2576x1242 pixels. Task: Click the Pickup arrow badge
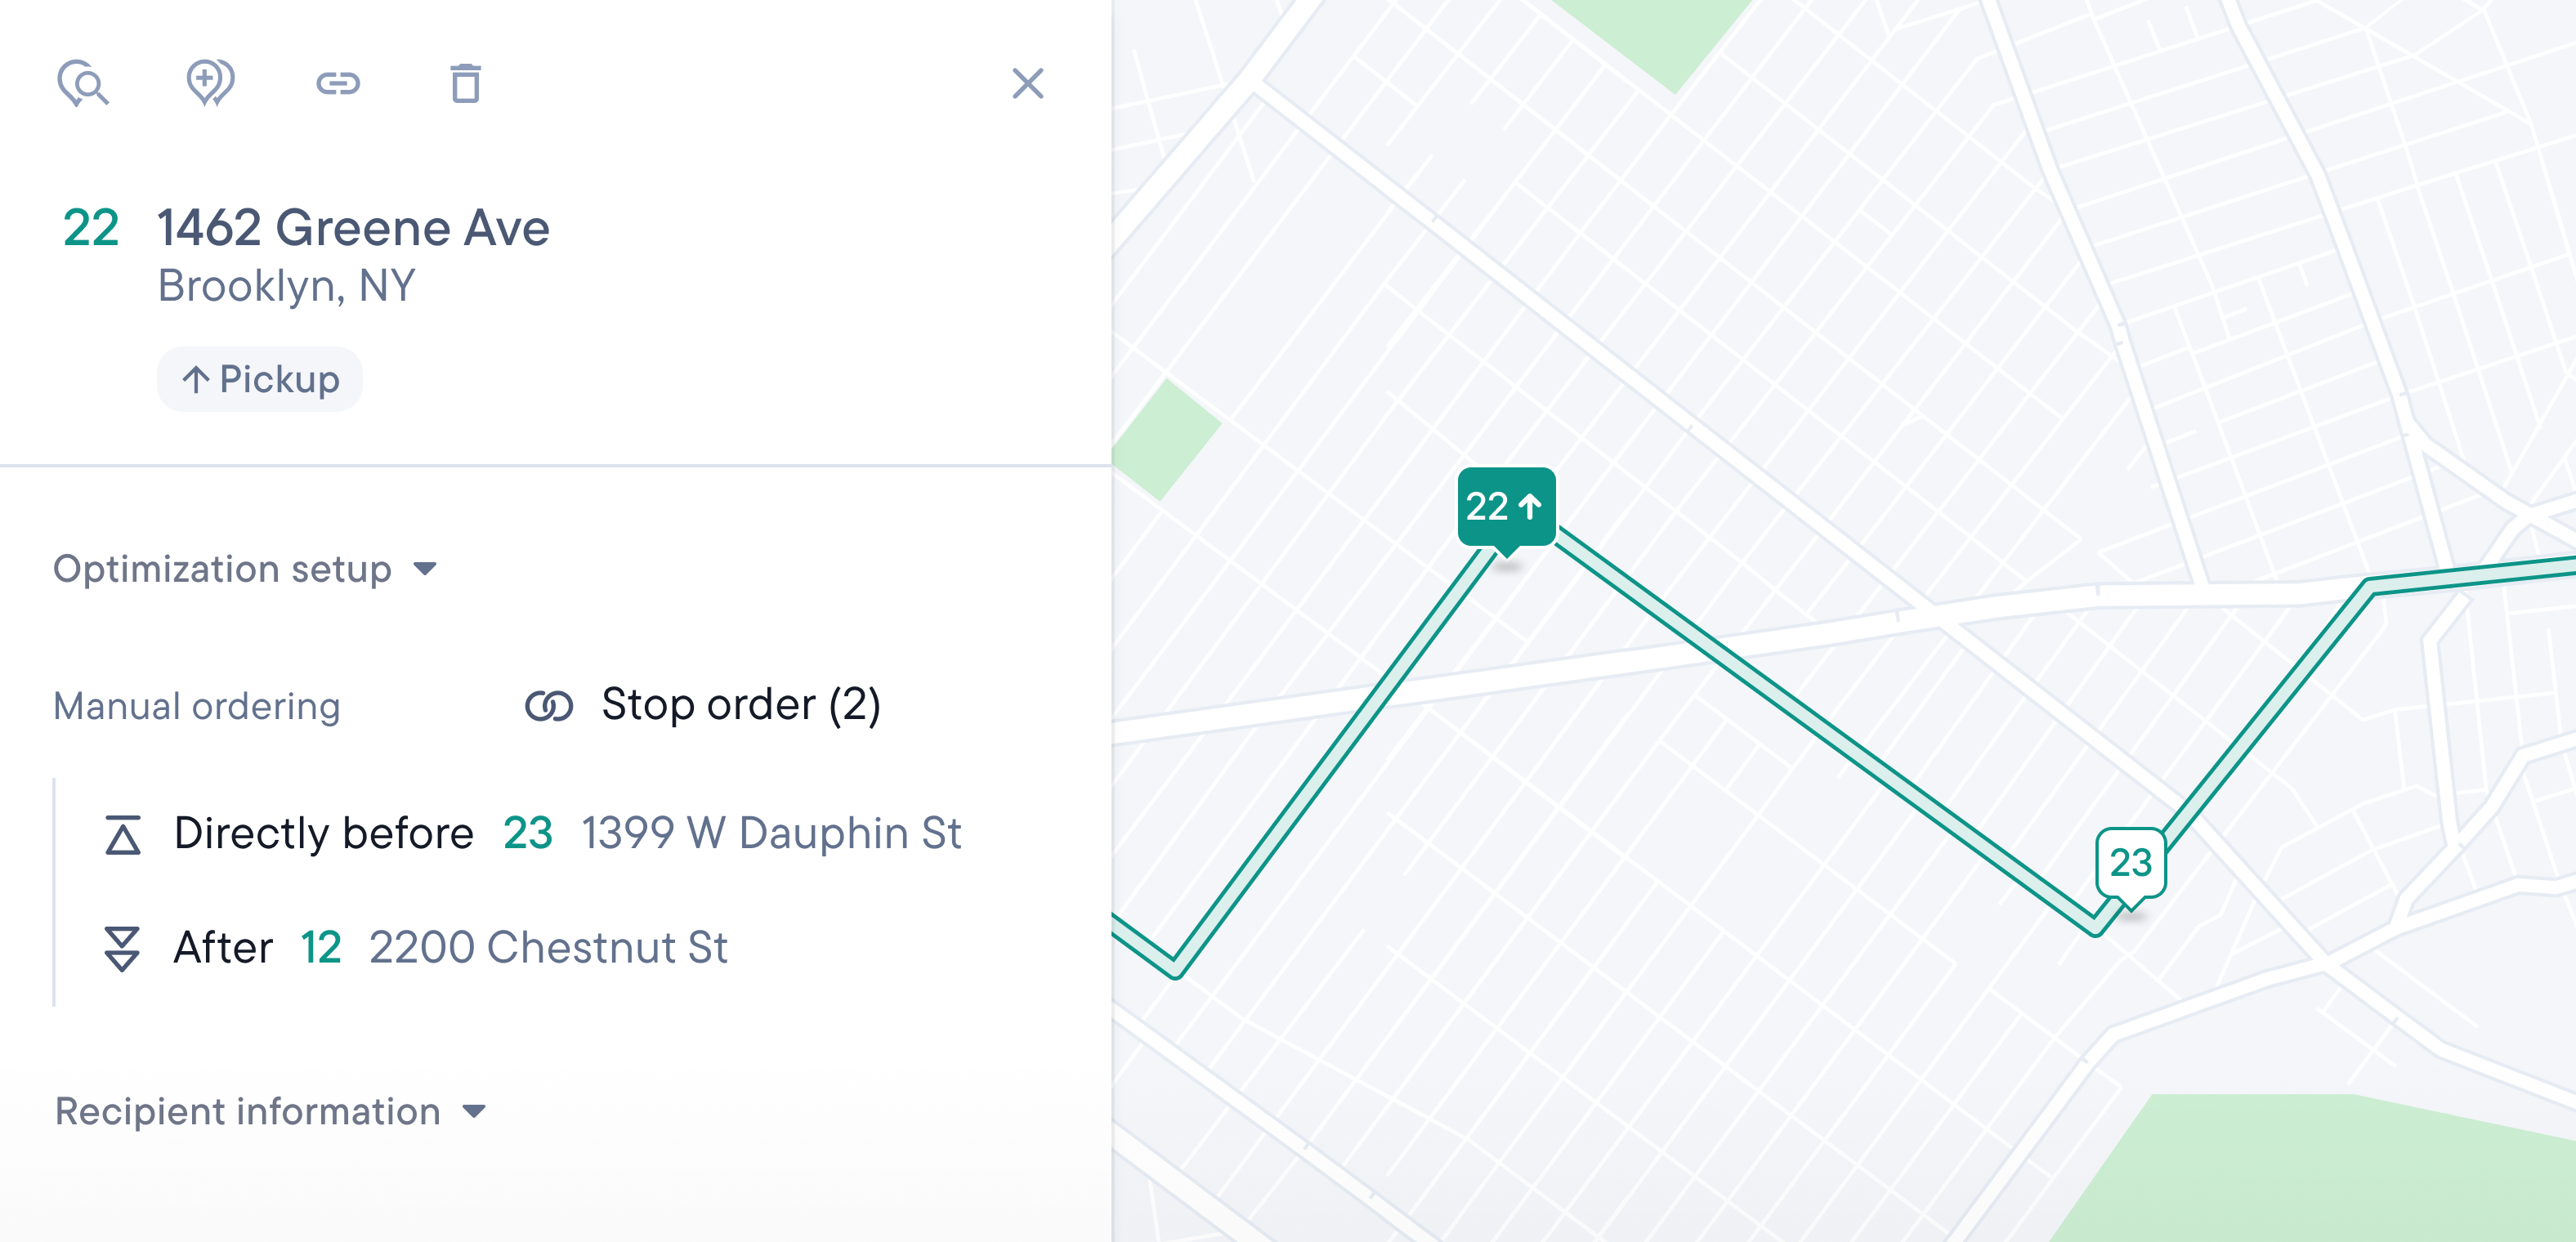pyautogui.click(x=260, y=379)
